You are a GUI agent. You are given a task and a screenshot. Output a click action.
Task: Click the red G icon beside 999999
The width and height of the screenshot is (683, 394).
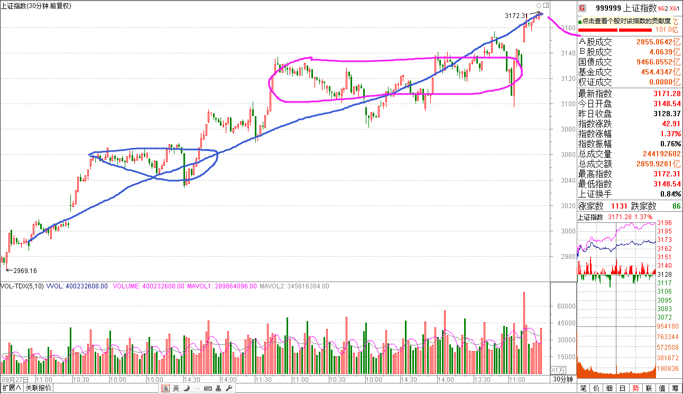[x=582, y=8]
